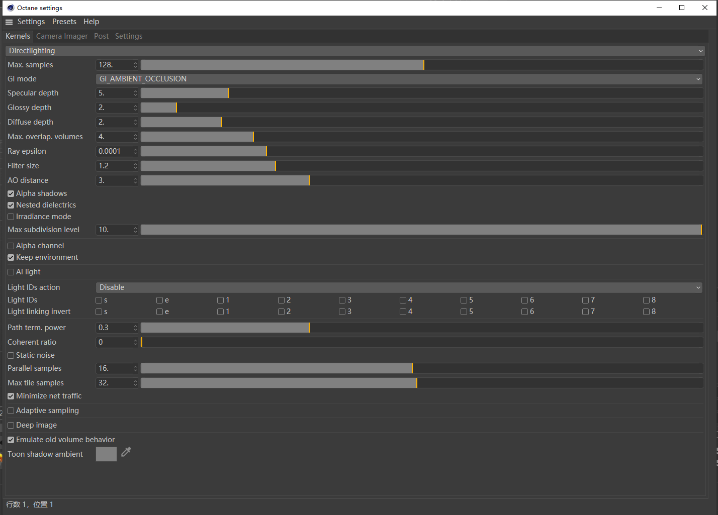Pick color with Toon shadow ambient eyedropper

coord(126,452)
